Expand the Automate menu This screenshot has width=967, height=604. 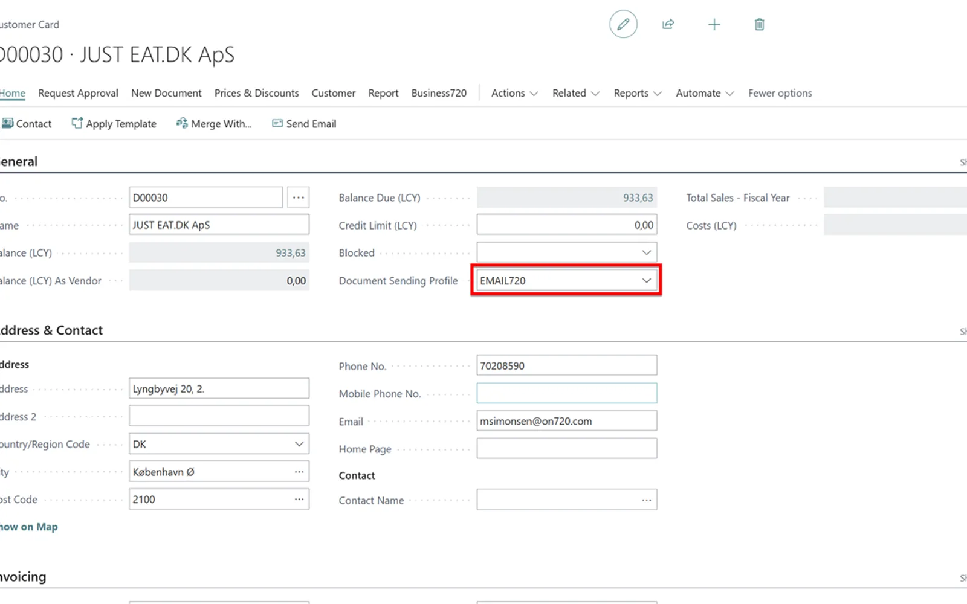[x=705, y=93]
